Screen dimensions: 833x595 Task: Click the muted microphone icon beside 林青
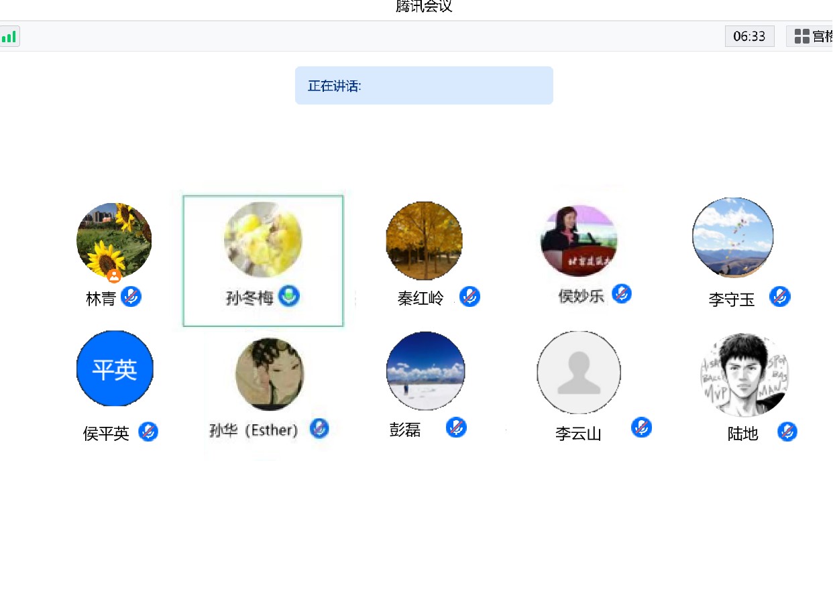[x=131, y=296]
